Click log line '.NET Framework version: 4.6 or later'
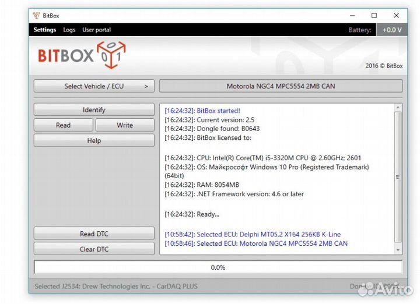This screenshot has width=420, height=304. tap(234, 194)
